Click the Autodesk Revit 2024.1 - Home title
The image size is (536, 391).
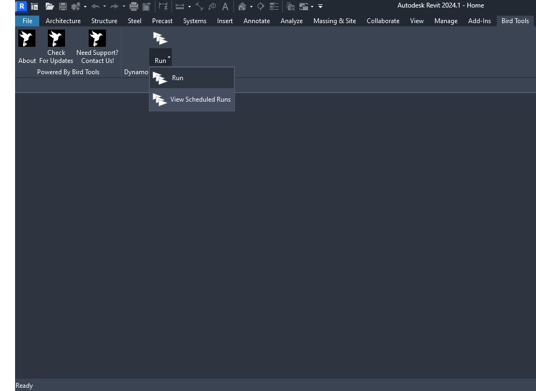tap(441, 5)
